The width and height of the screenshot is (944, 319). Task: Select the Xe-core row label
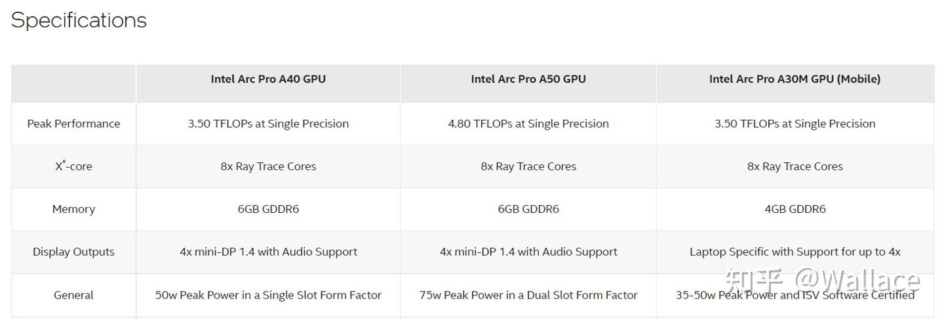click(x=73, y=166)
